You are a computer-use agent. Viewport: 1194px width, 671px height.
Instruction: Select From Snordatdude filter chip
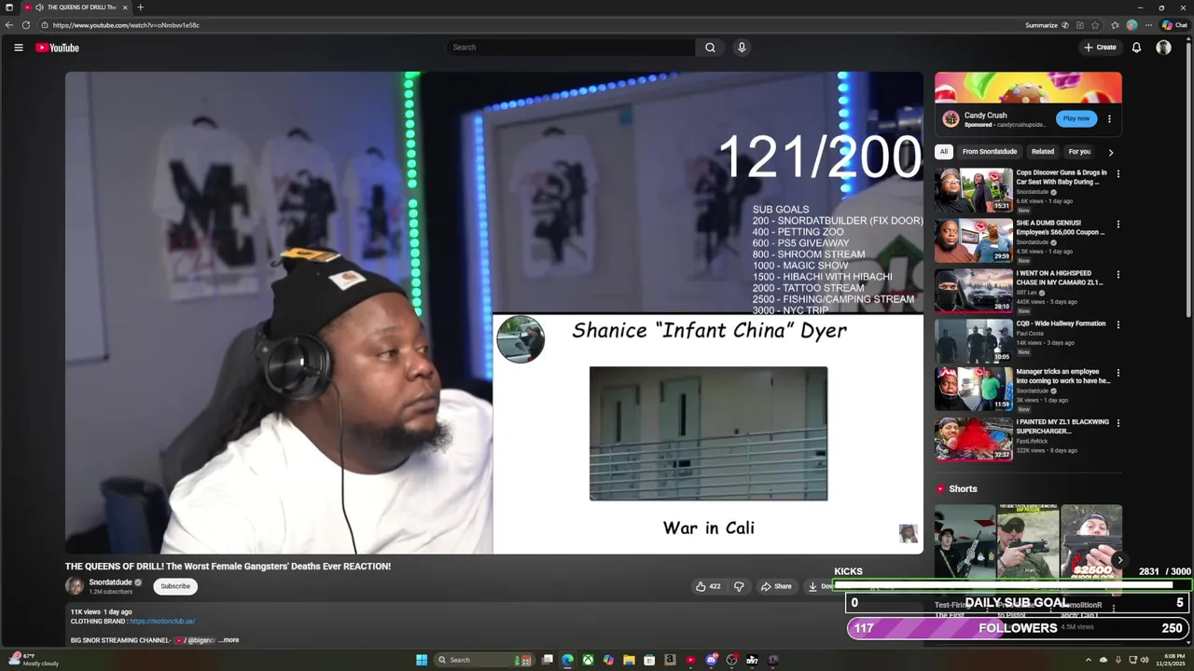tap(990, 152)
